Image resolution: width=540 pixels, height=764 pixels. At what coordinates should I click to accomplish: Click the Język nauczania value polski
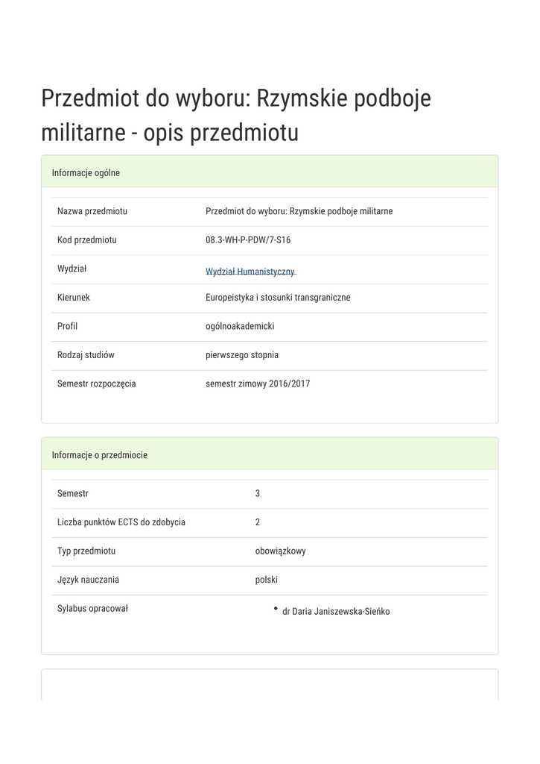[267, 580]
